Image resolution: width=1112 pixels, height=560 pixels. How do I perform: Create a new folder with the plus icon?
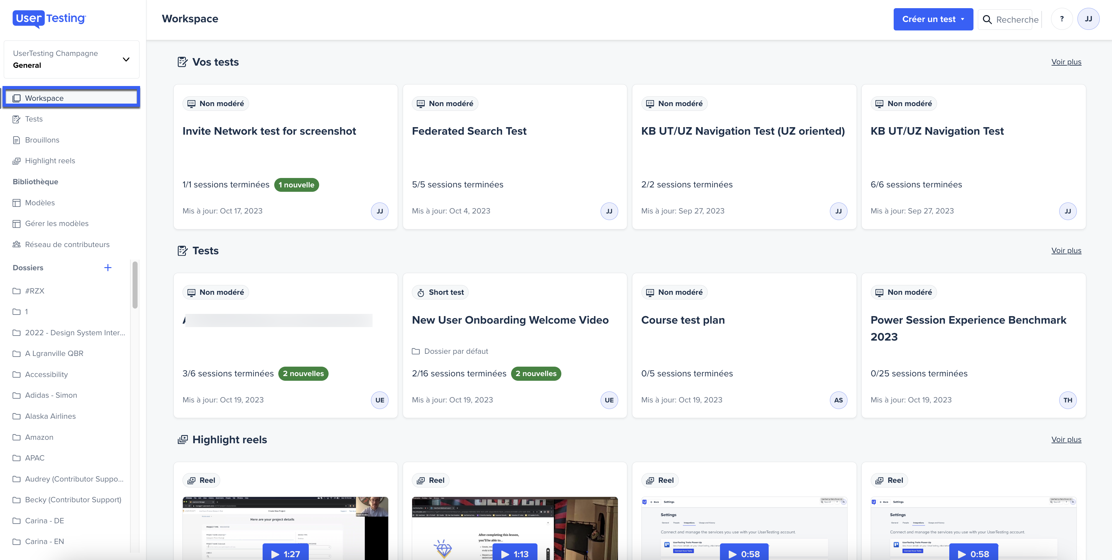108,267
